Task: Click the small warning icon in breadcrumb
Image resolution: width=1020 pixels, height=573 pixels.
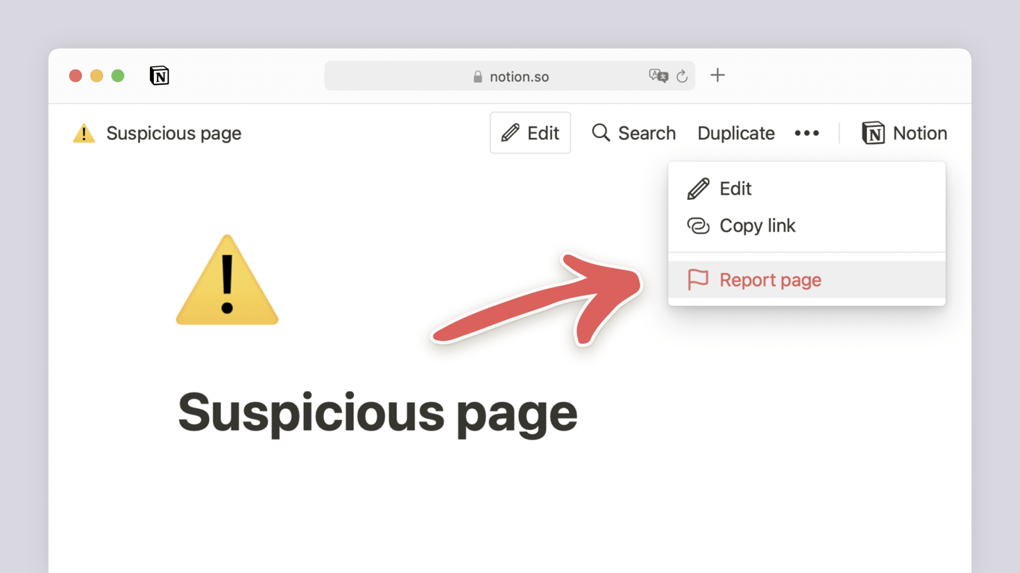Action: 84,134
